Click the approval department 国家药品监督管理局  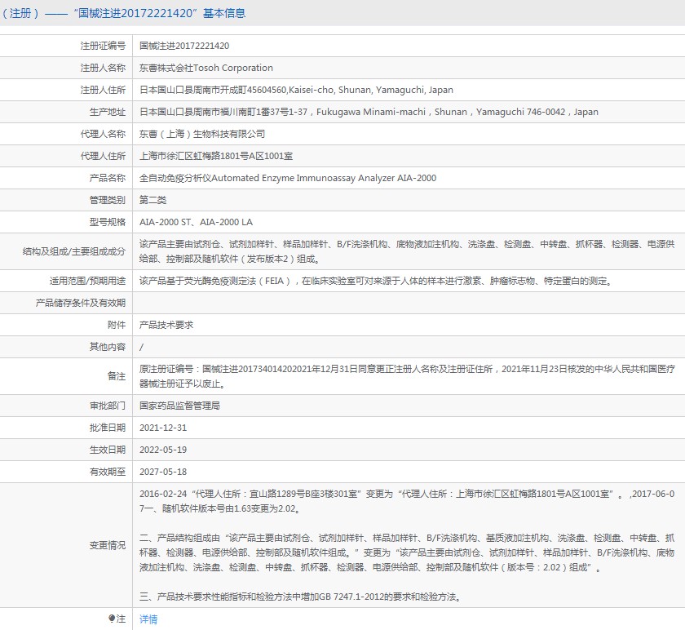pyautogui.click(x=179, y=406)
